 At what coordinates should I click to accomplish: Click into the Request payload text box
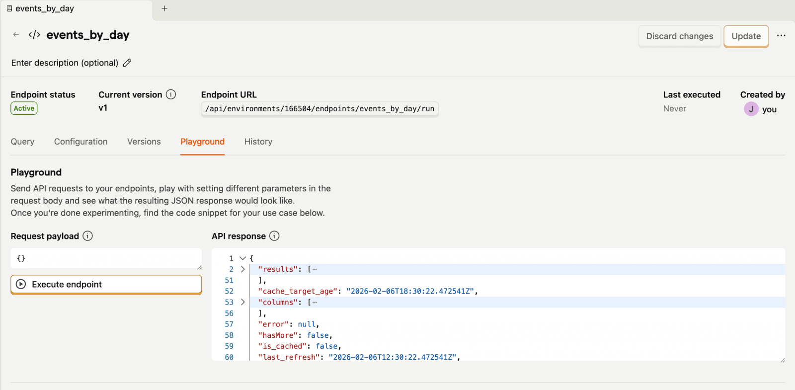coord(106,258)
